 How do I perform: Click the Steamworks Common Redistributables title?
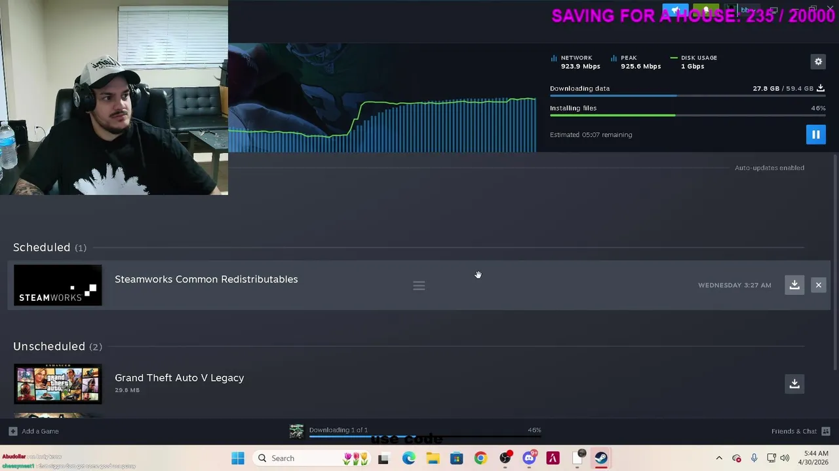[x=206, y=279]
